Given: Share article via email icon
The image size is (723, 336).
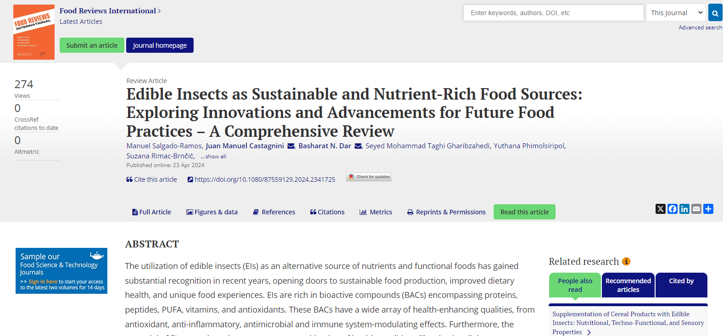Looking at the screenshot, I should [x=696, y=209].
